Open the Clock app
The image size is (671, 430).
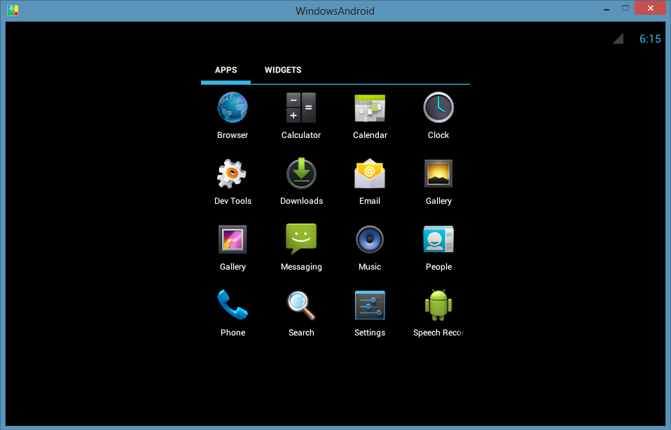click(438, 107)
